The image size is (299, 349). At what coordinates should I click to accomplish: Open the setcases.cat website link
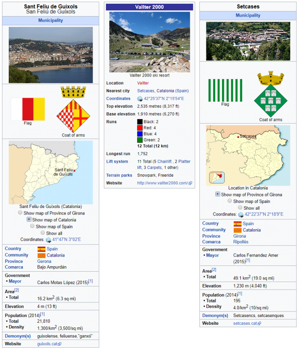(x=245, y=324)
